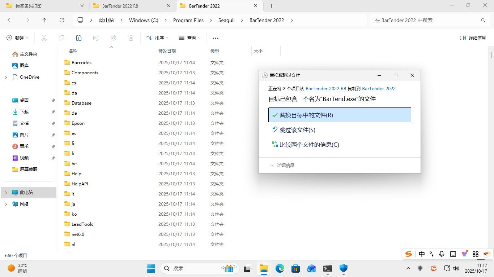Click the Sogou input logo on toolbar

(x=409, y=254)
